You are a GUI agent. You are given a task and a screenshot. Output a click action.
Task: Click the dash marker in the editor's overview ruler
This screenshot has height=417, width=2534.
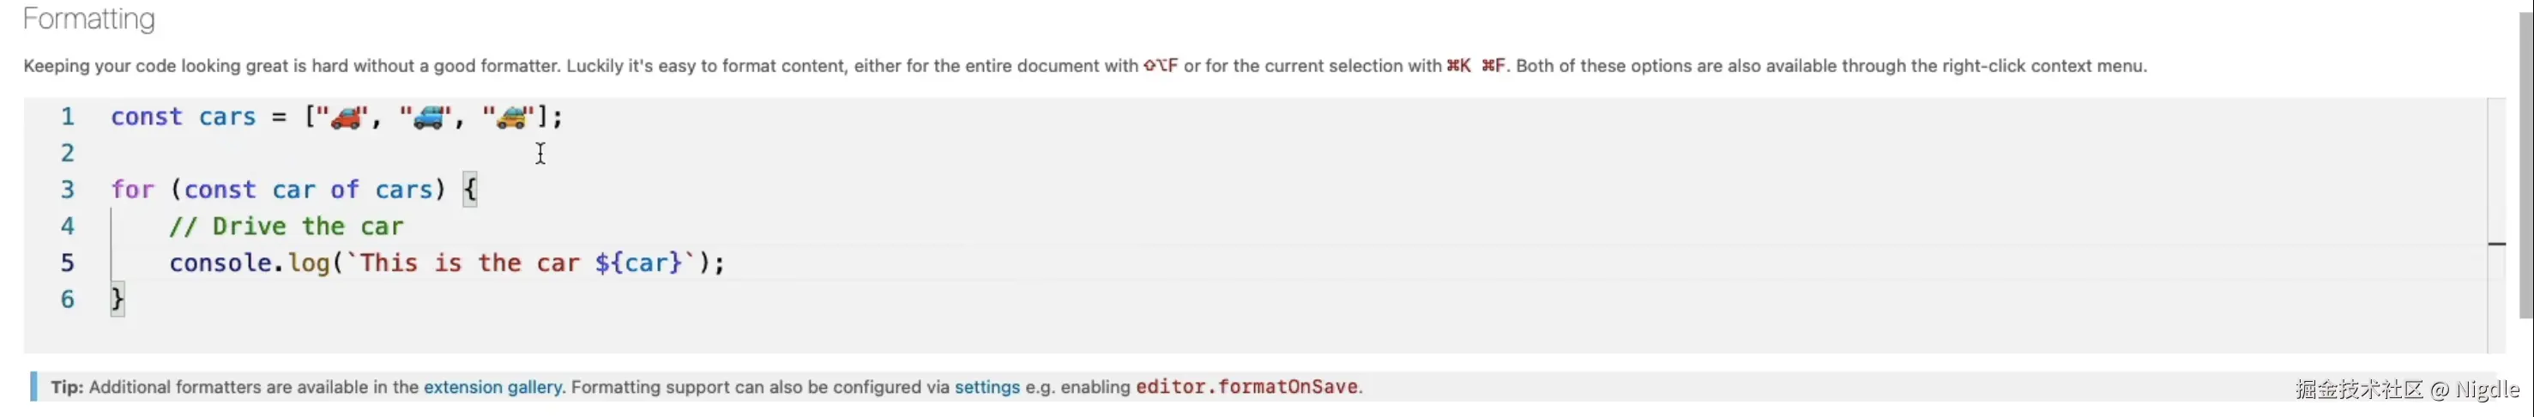(x=2496, y=243)
